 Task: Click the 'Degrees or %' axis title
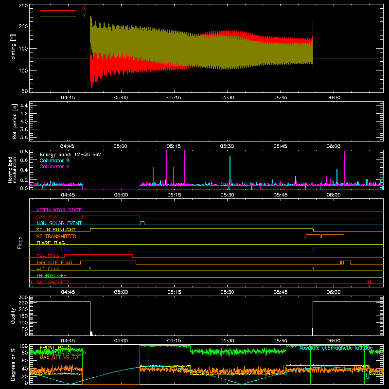click(x=13, y=364)
